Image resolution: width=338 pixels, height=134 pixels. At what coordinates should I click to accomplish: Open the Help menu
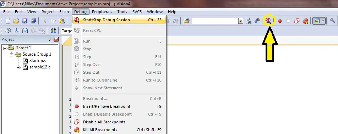pos(172,12)
